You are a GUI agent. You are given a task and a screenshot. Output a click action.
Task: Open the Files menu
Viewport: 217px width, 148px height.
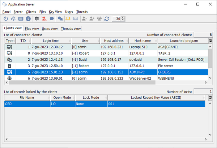pos(42,12)
